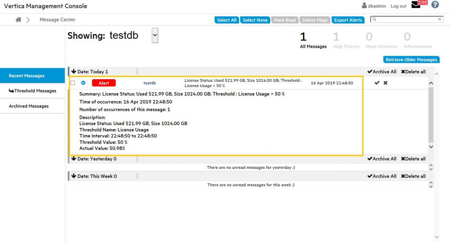Collapse the alert with the minus icon
Image resolution: width=450 pixels, height=242 pixels.
(x=83, y=83)
